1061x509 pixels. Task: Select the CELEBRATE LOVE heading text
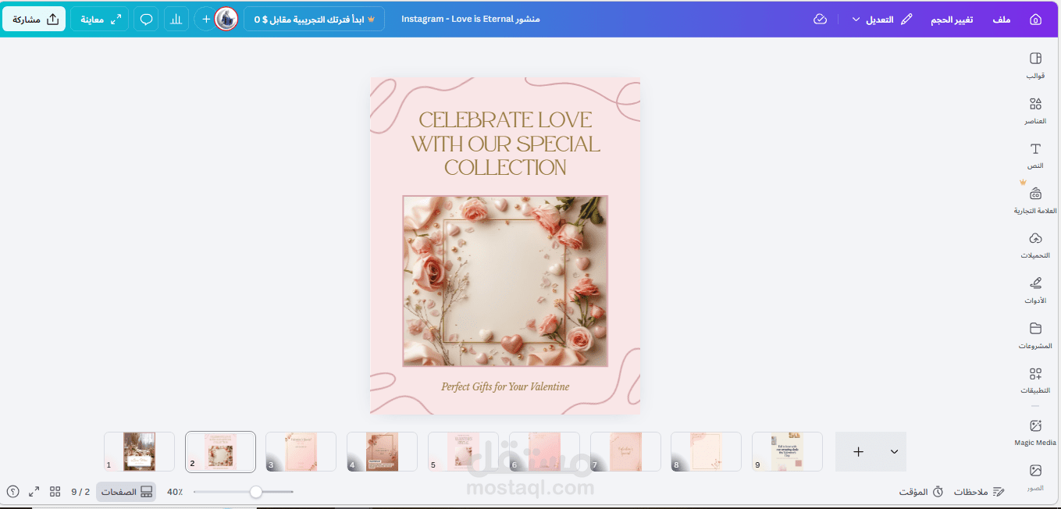[505, 144]
